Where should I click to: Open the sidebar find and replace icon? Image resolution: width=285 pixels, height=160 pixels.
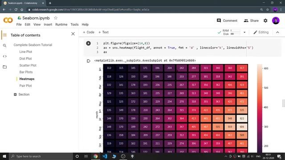pyautogui.click(x=5, y=45)
